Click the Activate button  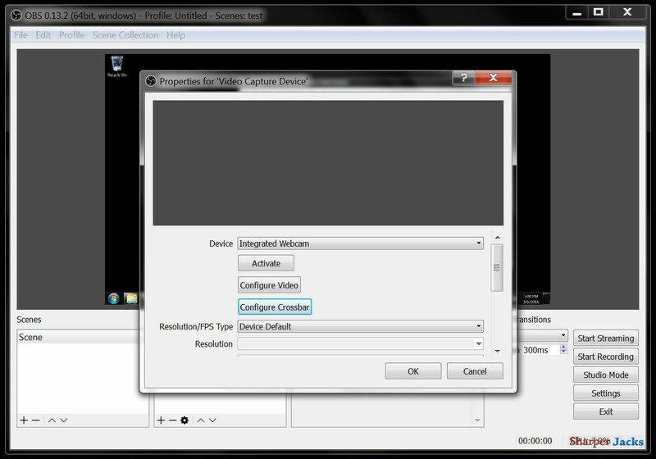tap(266, 263)
